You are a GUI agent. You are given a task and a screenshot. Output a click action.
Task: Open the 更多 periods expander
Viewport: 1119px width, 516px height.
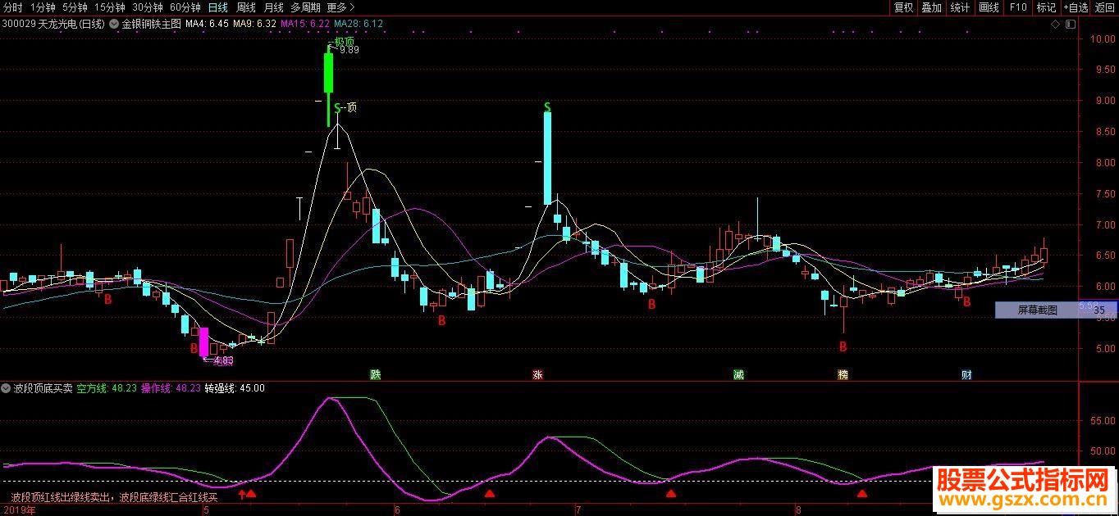click(341, 7)
